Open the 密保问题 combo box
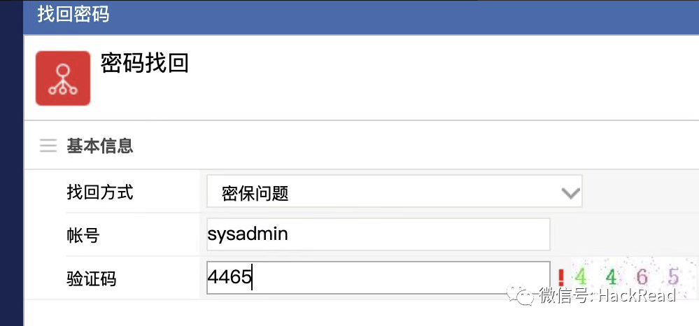The height and width of the screenshot is (326, 699). pos(395,191)
